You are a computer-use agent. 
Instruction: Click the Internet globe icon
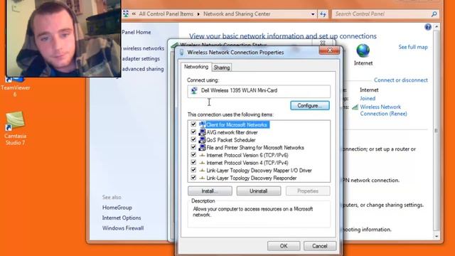click(363, 50)
